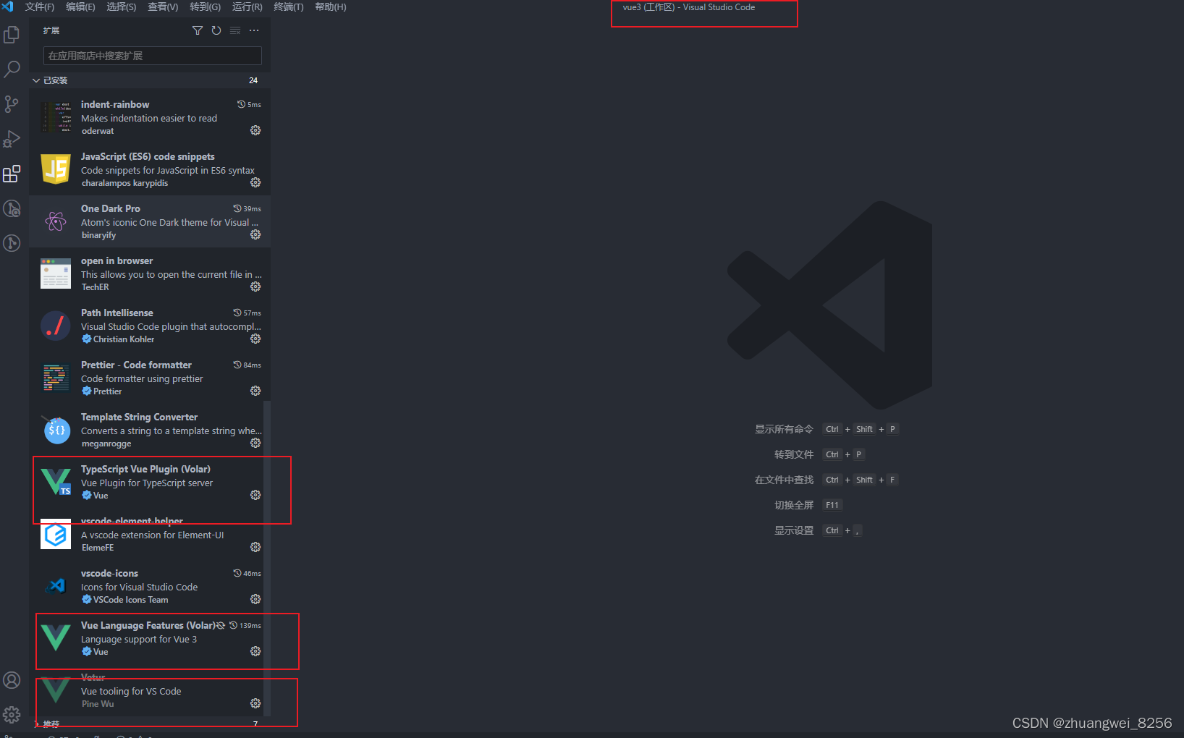Select Prettier - Code formatter extension title
This screenshot has height=738, width=1184.
pos(136,365)
